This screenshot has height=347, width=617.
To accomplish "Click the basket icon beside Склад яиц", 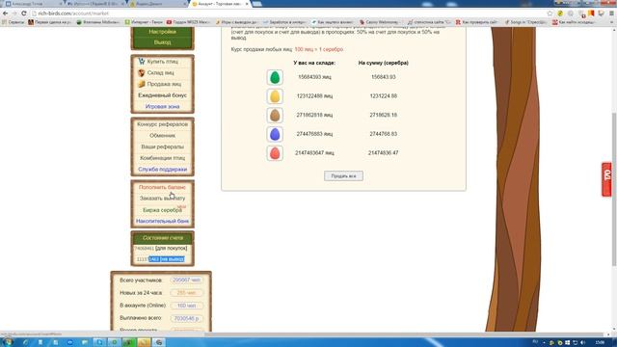I will [142, 73].
